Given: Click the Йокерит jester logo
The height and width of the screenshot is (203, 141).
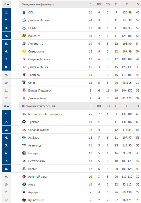Looking at the screenshot, I should [x=24, y=36].
